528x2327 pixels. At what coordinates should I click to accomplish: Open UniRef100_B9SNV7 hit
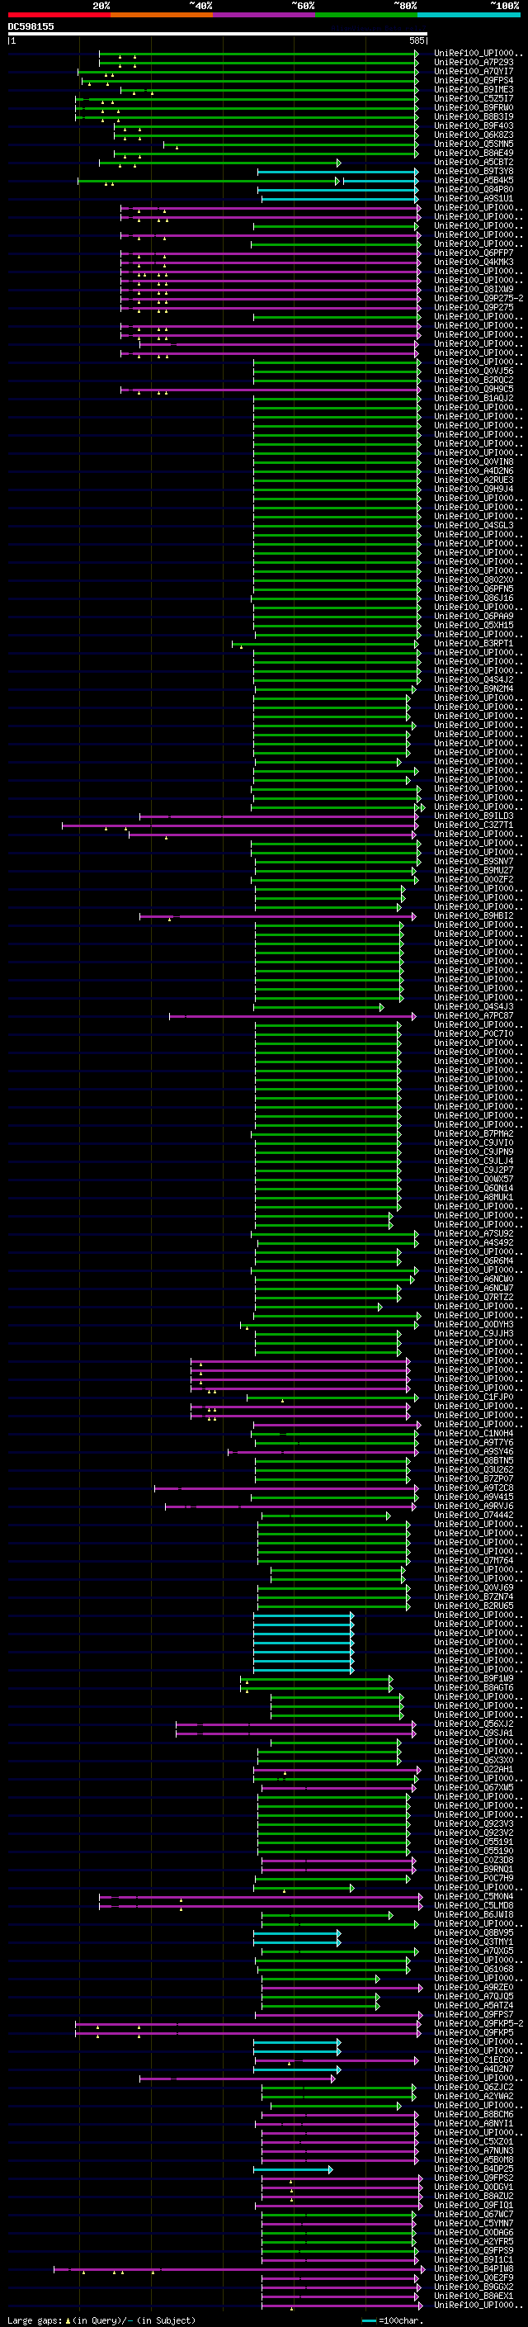coord(474,861)
